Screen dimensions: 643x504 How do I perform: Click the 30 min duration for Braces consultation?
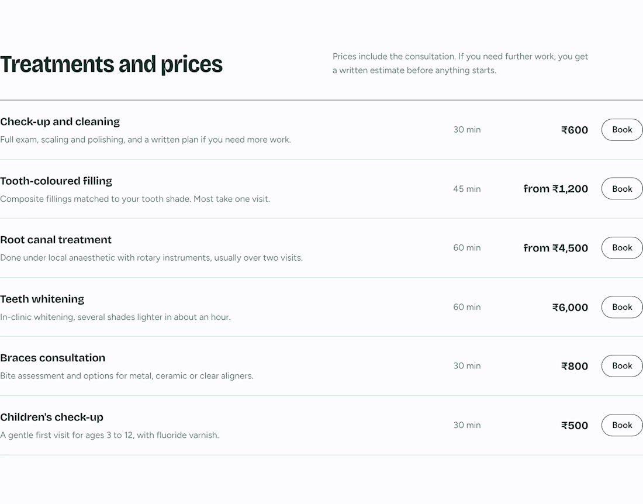pos(466,366)
